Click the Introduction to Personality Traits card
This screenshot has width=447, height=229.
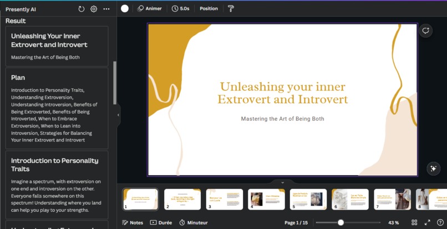57,185
